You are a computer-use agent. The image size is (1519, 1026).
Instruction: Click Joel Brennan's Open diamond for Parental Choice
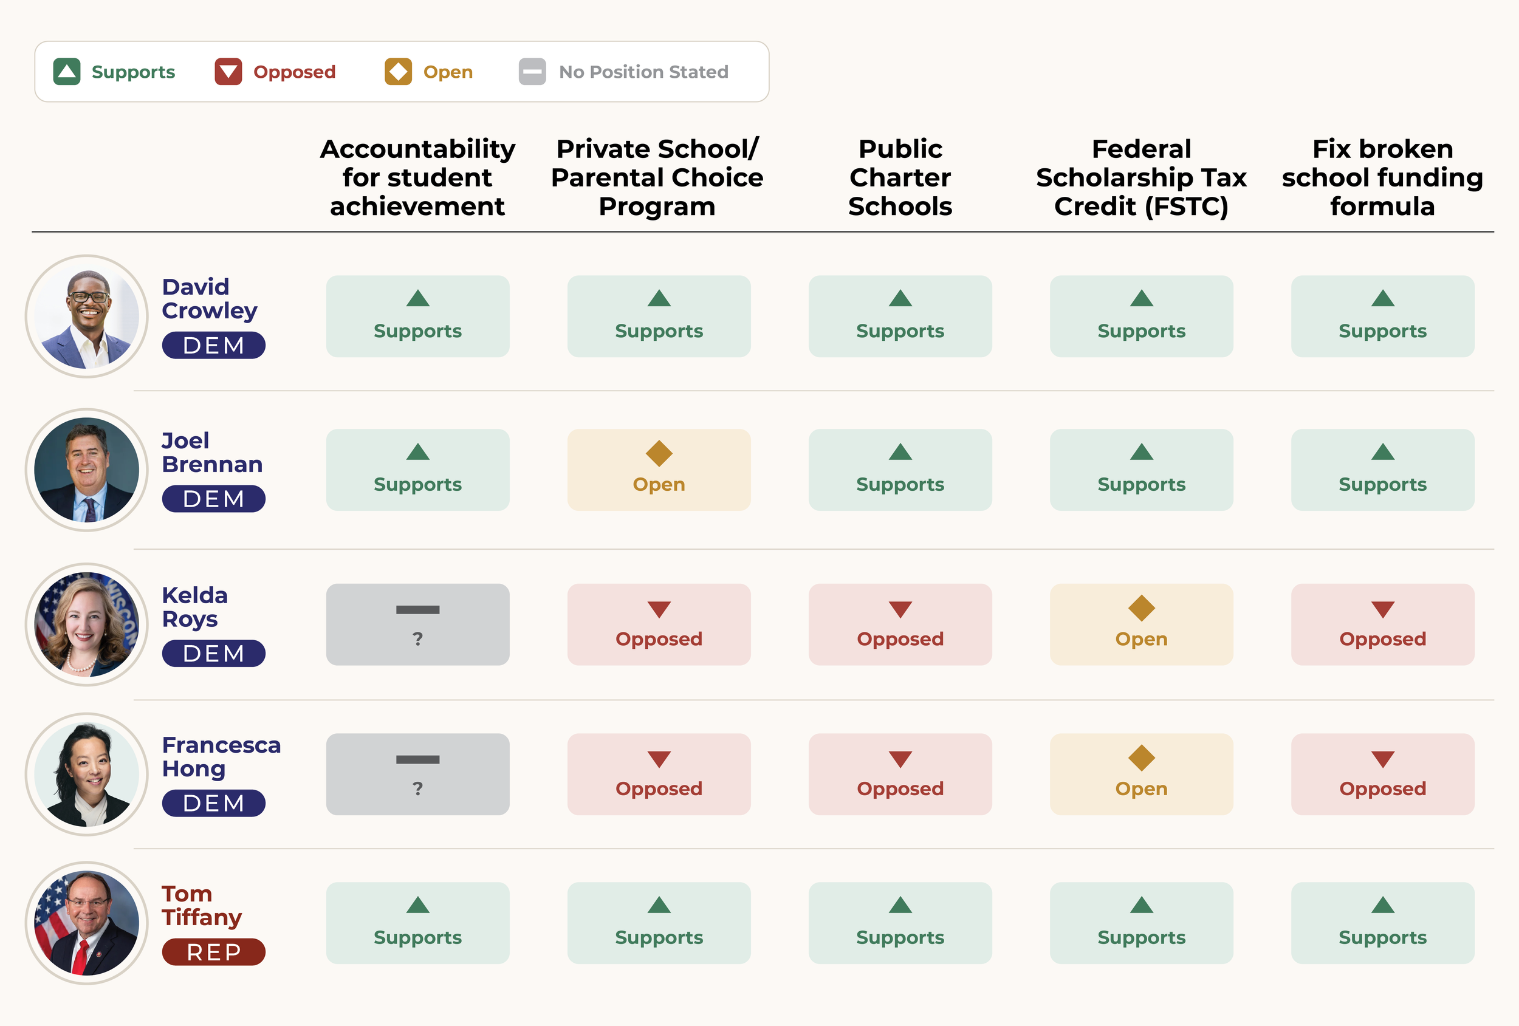659,454
